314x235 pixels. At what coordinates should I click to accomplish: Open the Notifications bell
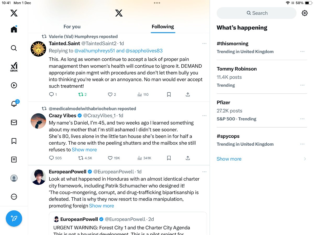[x=14, y=104]
